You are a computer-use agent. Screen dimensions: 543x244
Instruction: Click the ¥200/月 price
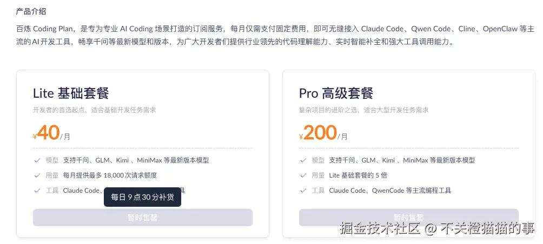click(x=323, y=133)
